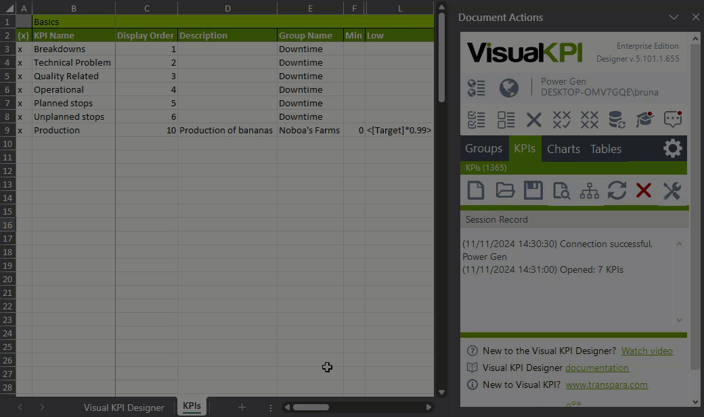Open the Watch video link

[x=647, y=351]
